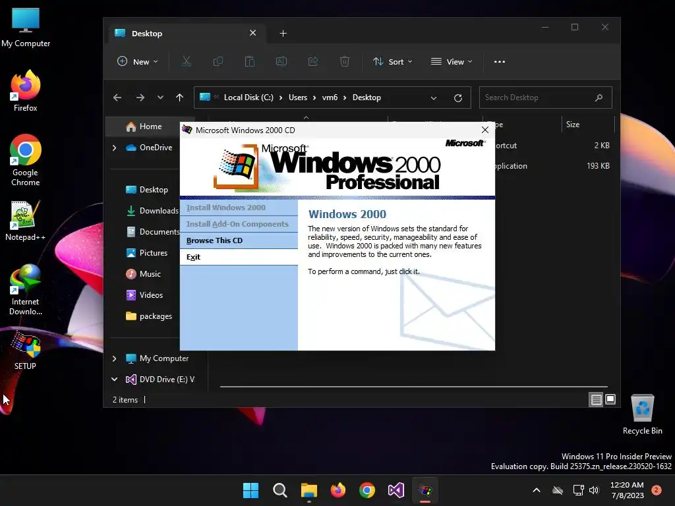Go back using Explorer's back arrow
The image size is (675, 506).
[117, 98]
